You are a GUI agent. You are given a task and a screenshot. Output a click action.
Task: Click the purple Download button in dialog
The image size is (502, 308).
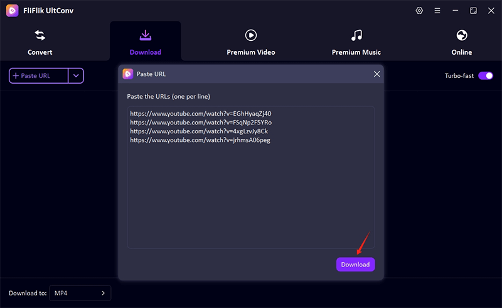coord(355,265)
